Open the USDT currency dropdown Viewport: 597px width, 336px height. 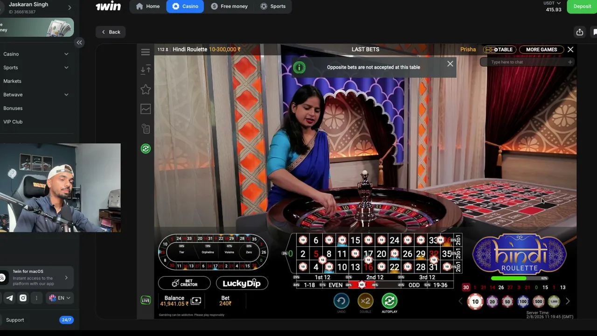click(552, 3)
